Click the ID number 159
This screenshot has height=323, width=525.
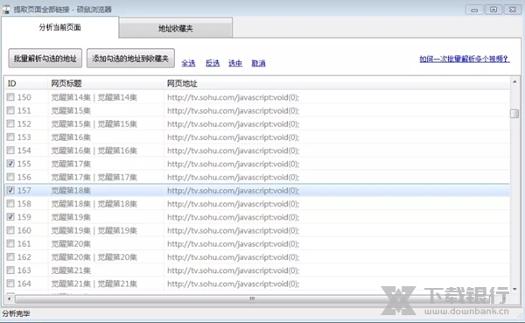24,217
